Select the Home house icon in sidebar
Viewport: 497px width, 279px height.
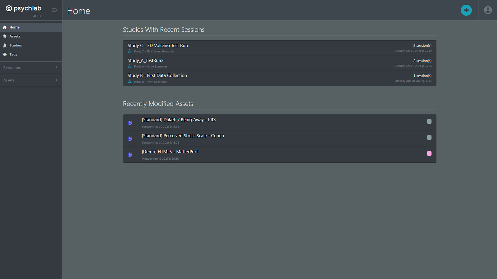(x=5, y=27)
